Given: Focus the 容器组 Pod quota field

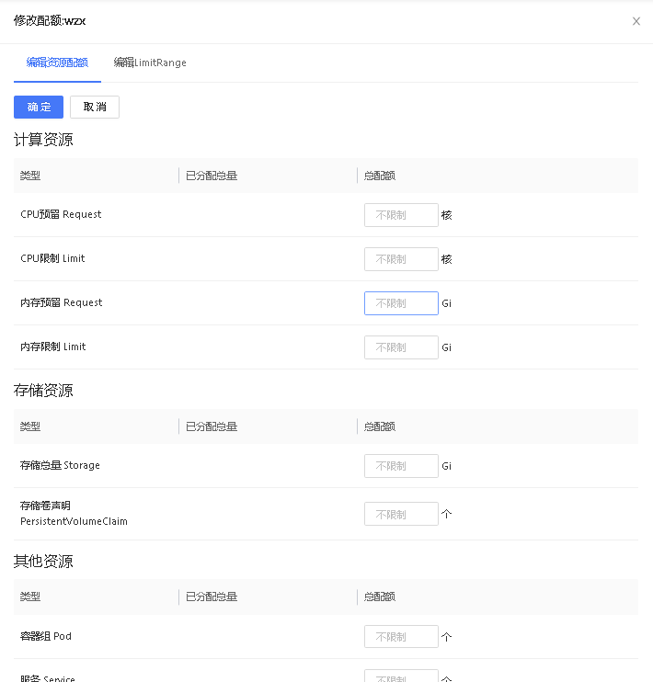Looking at the screenshot, I should tap(401, 637).
